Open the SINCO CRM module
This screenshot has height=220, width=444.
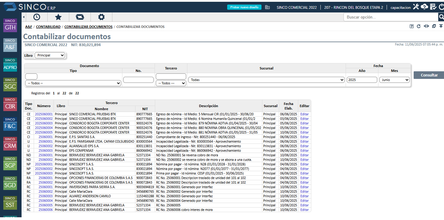click(10, 144)
